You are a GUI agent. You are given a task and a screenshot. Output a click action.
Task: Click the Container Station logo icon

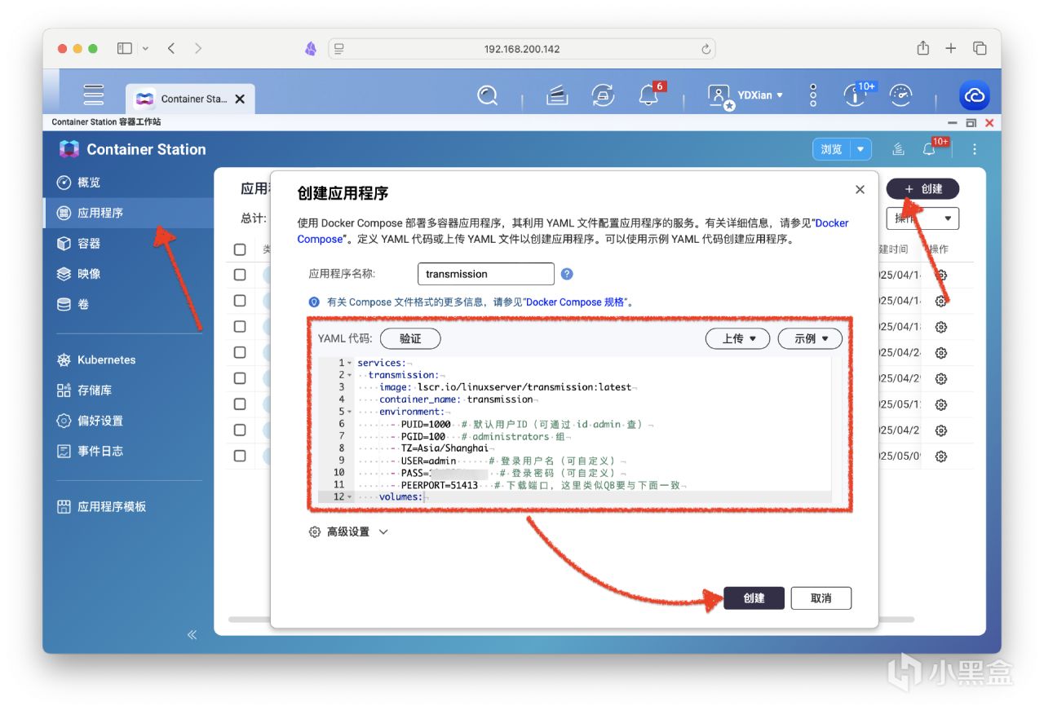point(69,149)
